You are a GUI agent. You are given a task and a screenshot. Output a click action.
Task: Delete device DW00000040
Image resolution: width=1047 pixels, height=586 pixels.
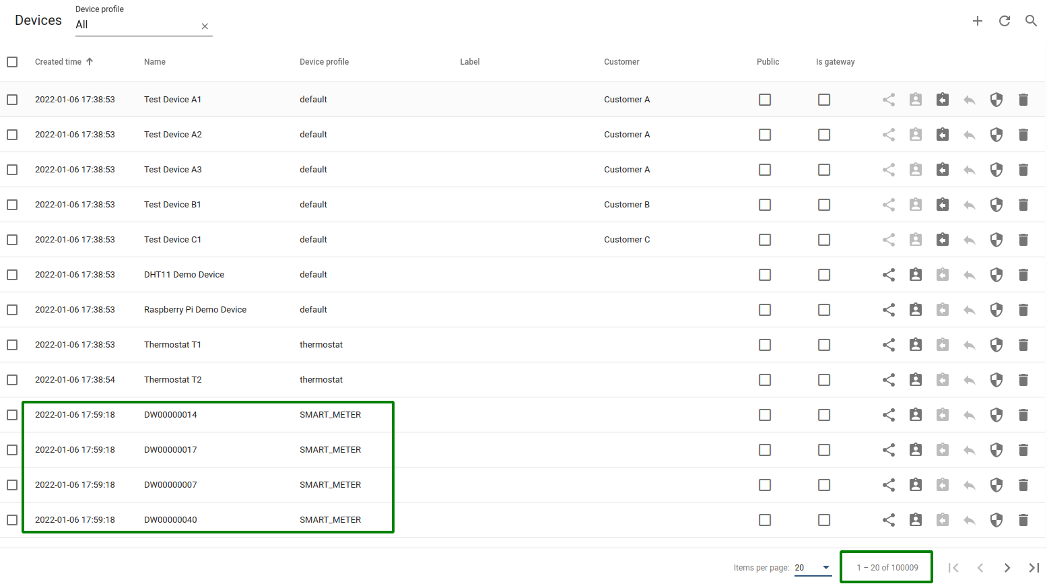(x=1023, y=520)
